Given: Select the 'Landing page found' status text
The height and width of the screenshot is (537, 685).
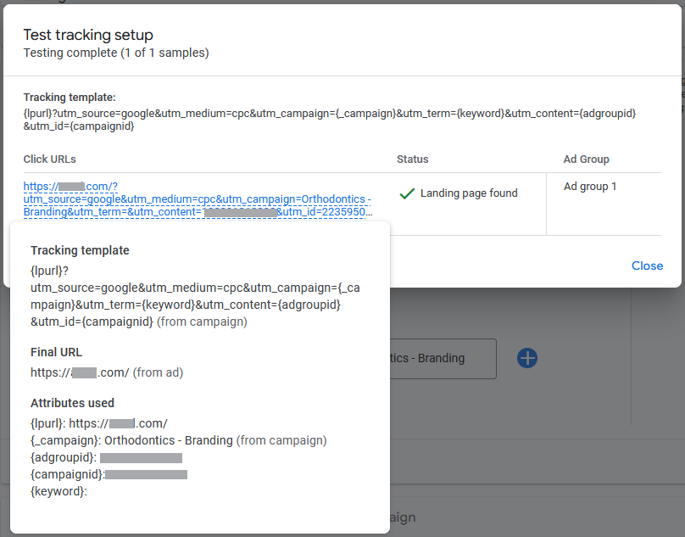Looking at the screenshot, I should coord(469,193).
